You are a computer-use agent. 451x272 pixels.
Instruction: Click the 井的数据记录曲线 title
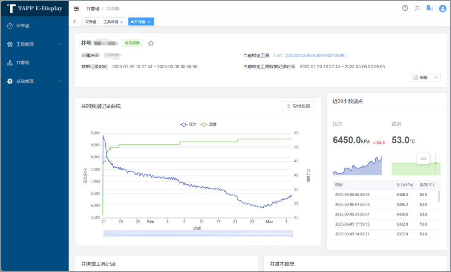101,106
